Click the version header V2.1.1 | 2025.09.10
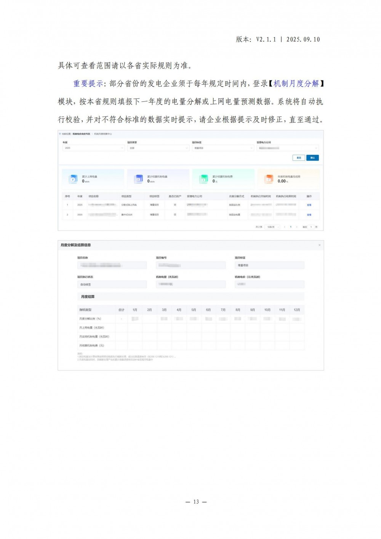This screenshot has height=539, width=381. (x=278, y=39)
